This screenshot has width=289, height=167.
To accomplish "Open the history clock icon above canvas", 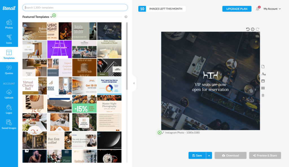I will coord(253,29).
